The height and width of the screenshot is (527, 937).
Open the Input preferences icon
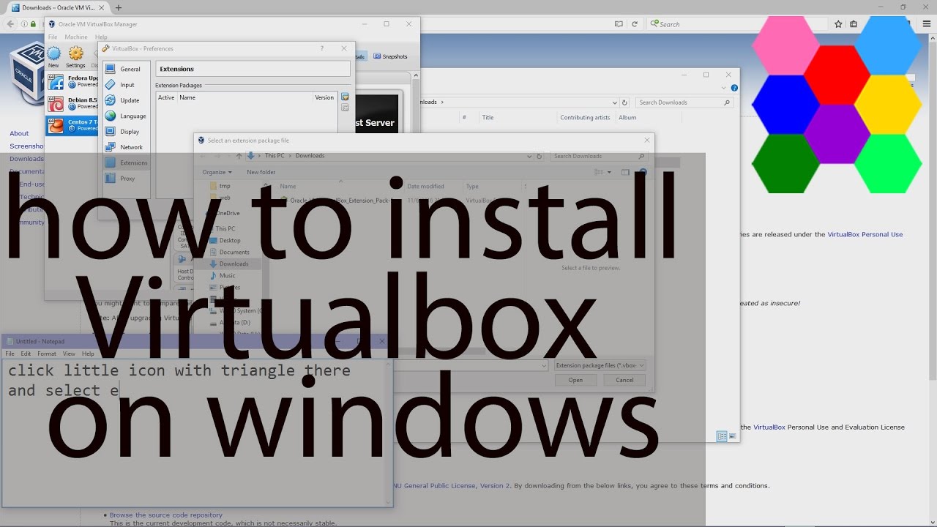(111, 85)
